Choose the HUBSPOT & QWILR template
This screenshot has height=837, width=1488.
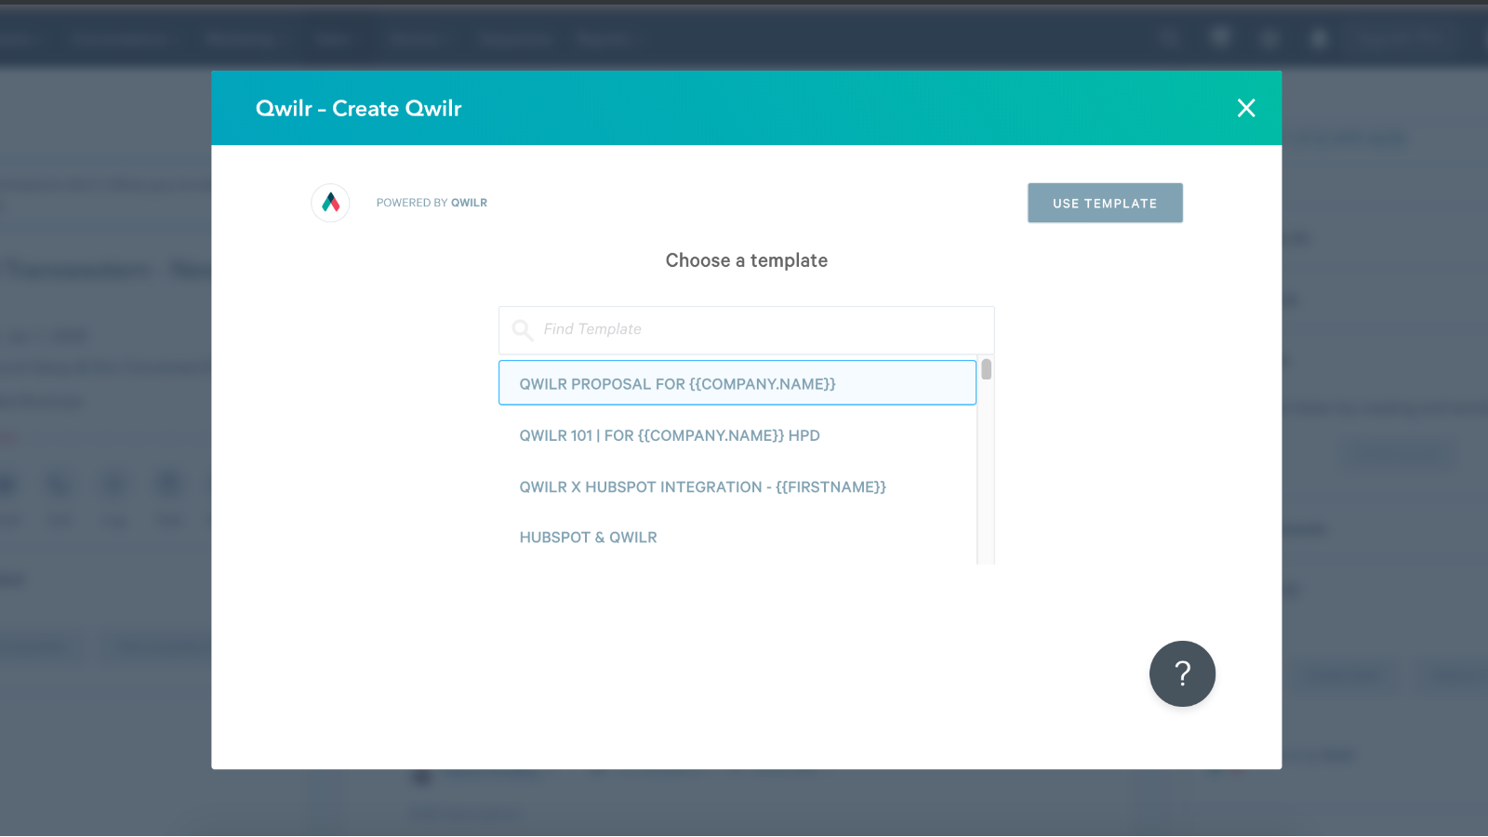click(x=588, y=537)
